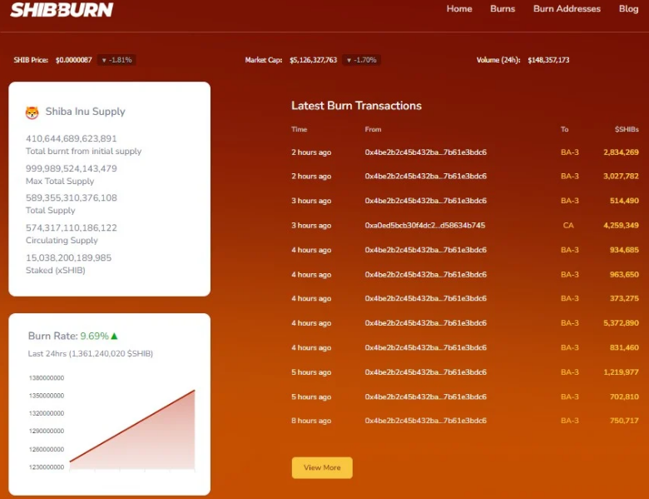Click the SHIBBURN logo
649x499 pixels.
(x=62, y=10)
